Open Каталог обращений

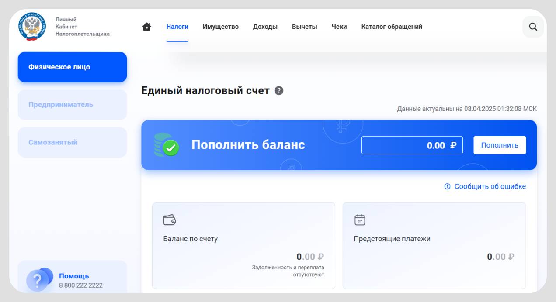(x=392, y=27)
